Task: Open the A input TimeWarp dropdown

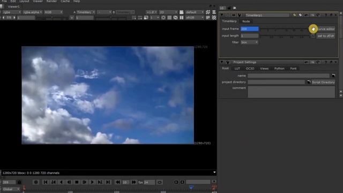Action: click(x=85, y=12)
